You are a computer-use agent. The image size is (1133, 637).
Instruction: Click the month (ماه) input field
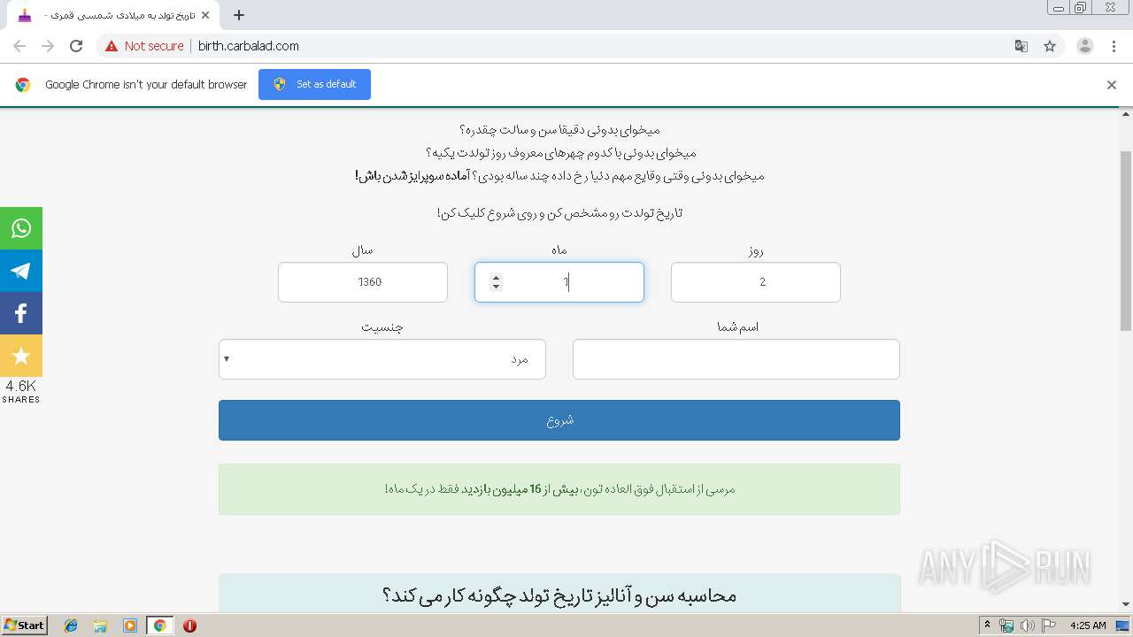[x=559, y=282]
